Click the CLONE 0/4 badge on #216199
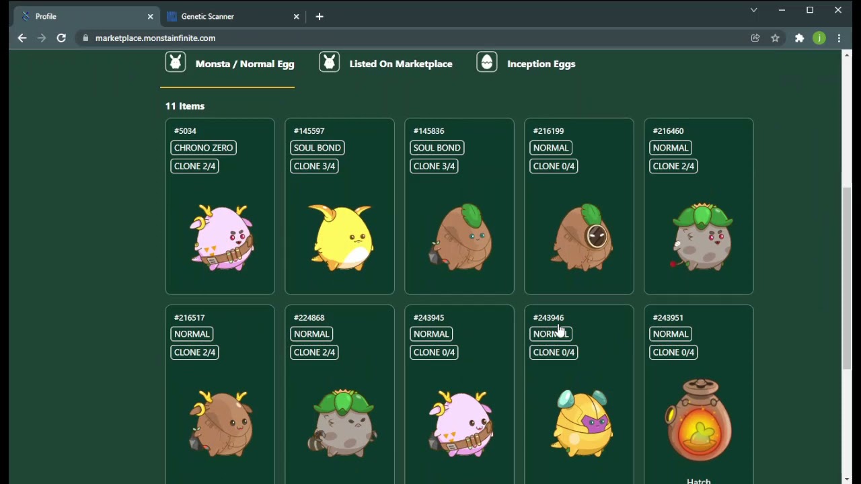 [554, 166]
